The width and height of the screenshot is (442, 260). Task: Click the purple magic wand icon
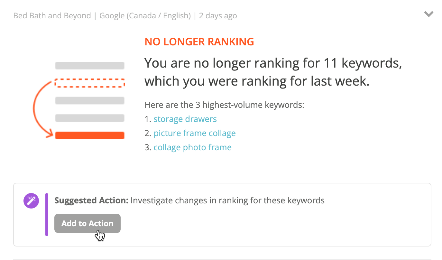(31, 201)
